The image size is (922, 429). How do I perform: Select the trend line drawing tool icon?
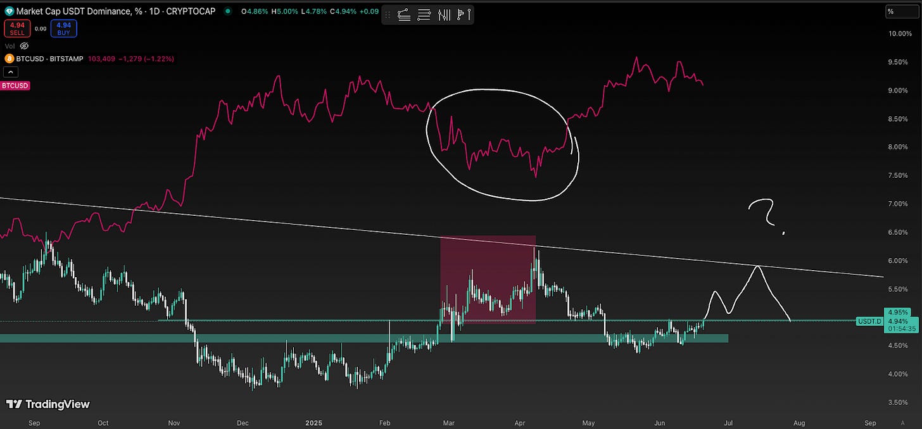[405, 15]
